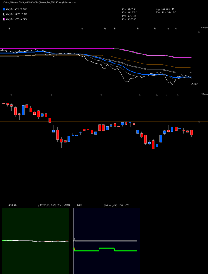Click the 'Pre H: 7.91' value
This screenshot has width=208, height=274.
pos(129,12)
